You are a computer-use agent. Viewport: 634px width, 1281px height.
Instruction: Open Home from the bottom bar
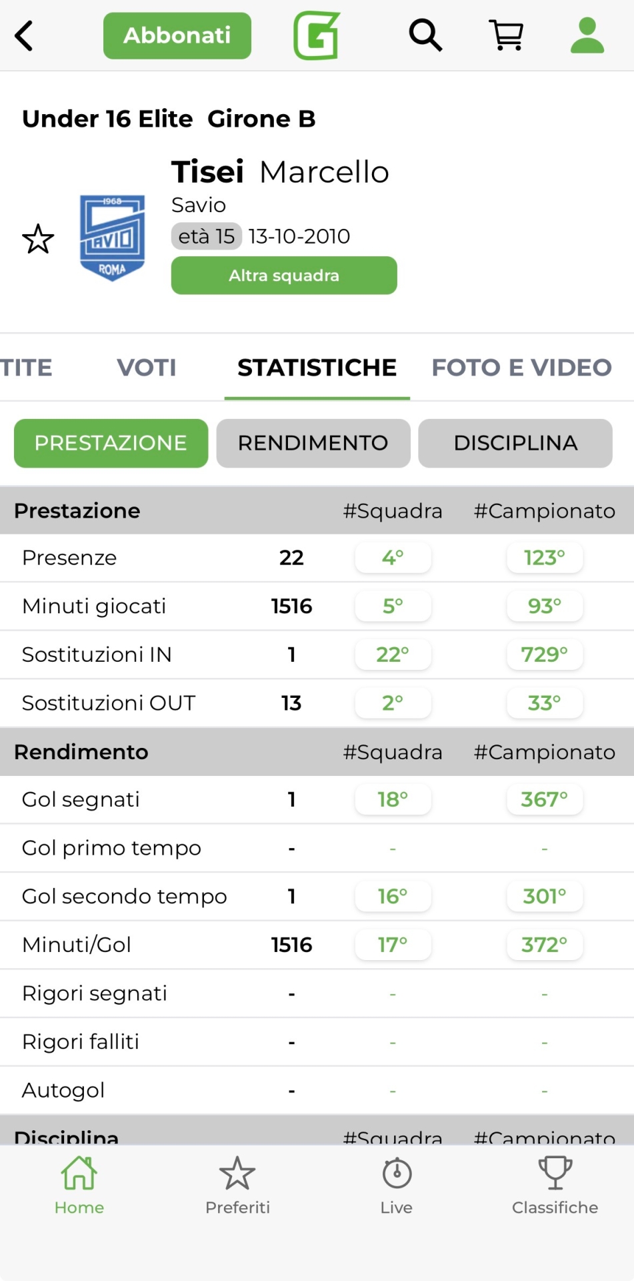click(79, 1184)
